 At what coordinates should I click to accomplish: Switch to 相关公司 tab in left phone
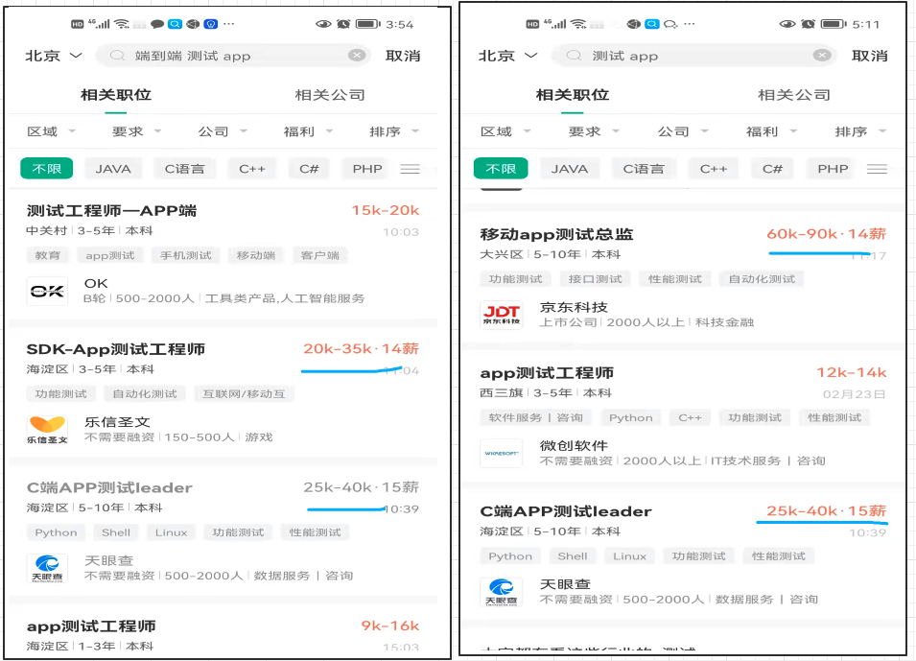330,95
